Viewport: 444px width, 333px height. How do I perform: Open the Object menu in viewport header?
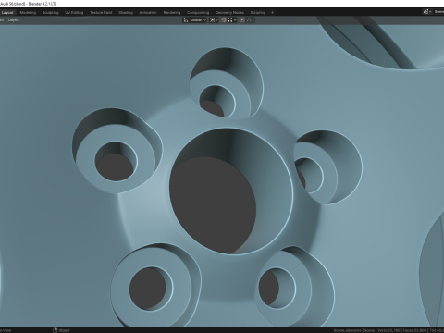(x=14, y=20)
